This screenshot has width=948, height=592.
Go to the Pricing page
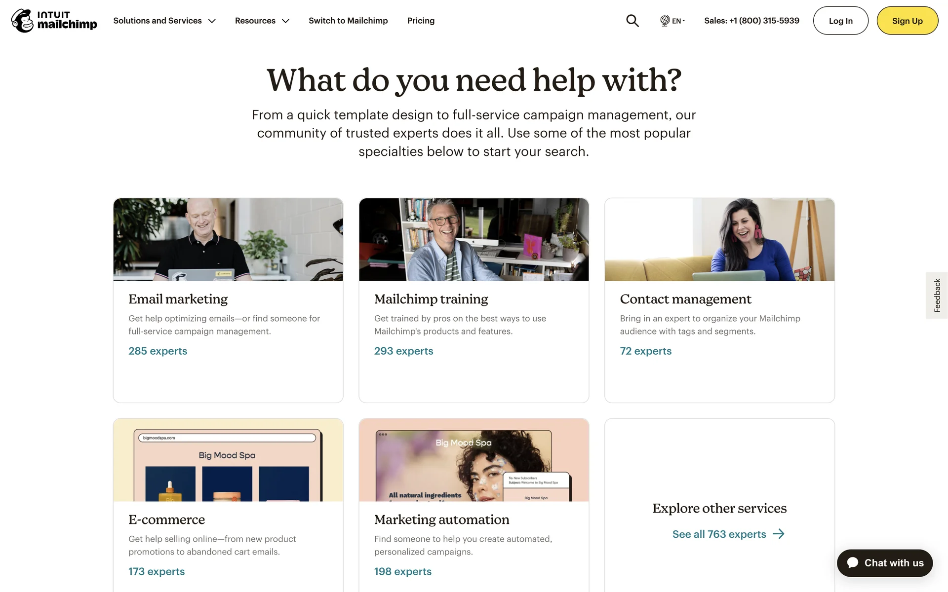pos(421,21)
